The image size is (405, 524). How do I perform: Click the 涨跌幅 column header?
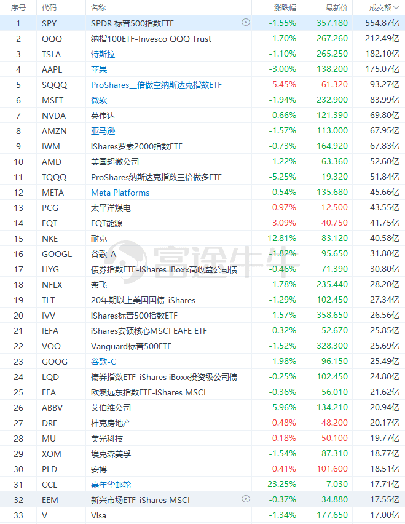[285, 7]
